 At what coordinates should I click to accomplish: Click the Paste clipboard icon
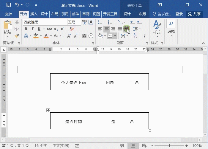(x=8, y=25)
